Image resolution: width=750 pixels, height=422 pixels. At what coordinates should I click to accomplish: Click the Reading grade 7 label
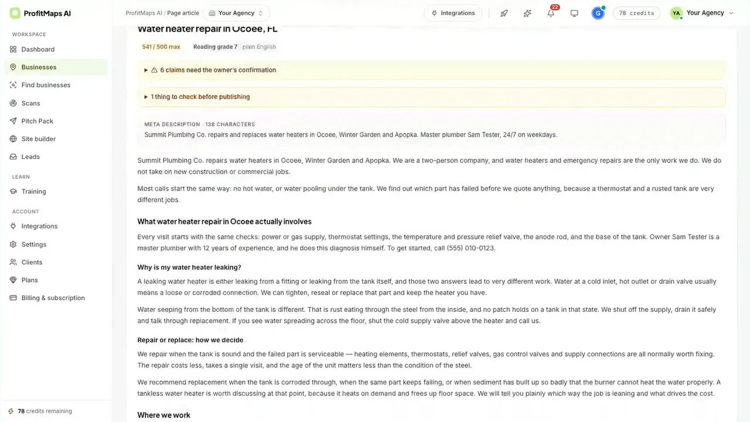tap(215, 47)
